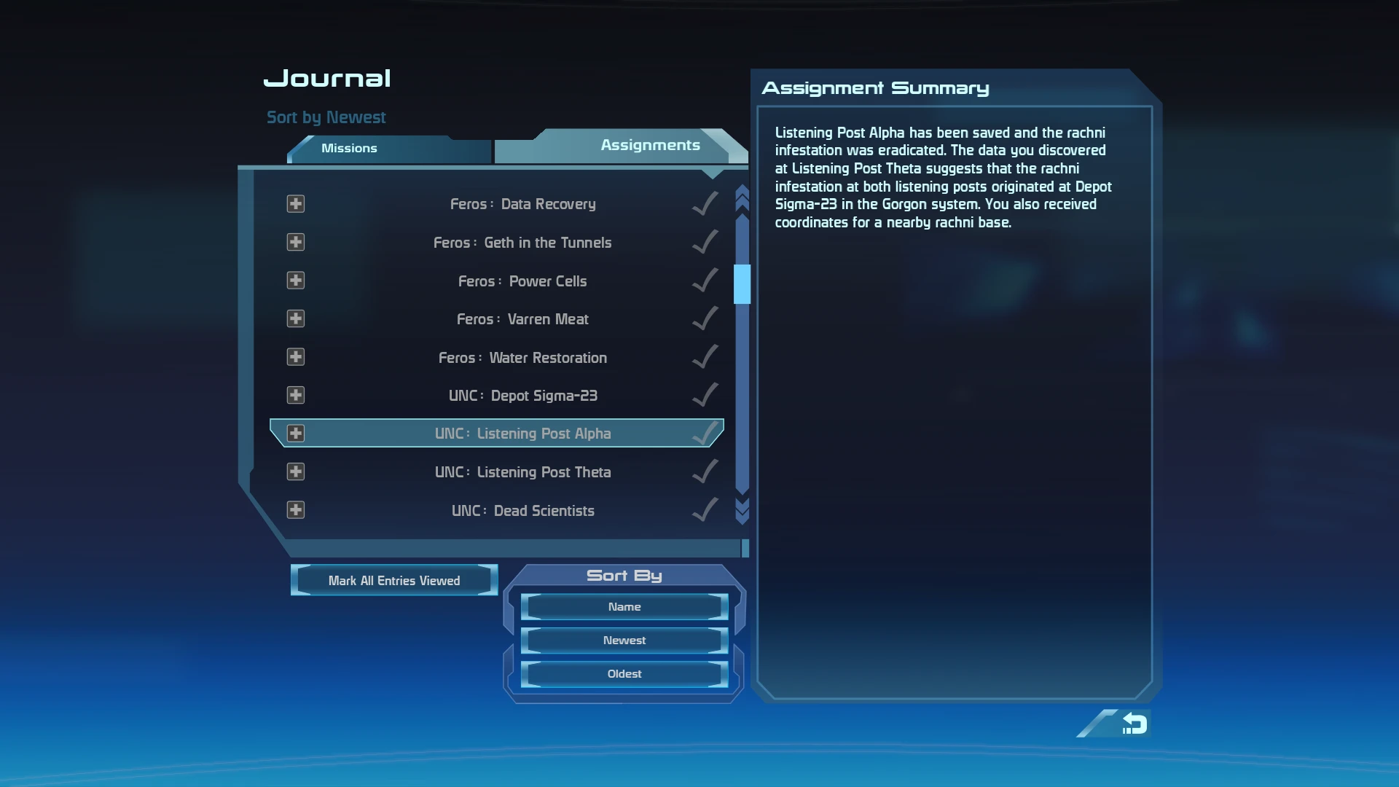The image size is (1399, 787).
Task: Expand the Feros: Water Restoration entry
Action: (x=295, y=357)
